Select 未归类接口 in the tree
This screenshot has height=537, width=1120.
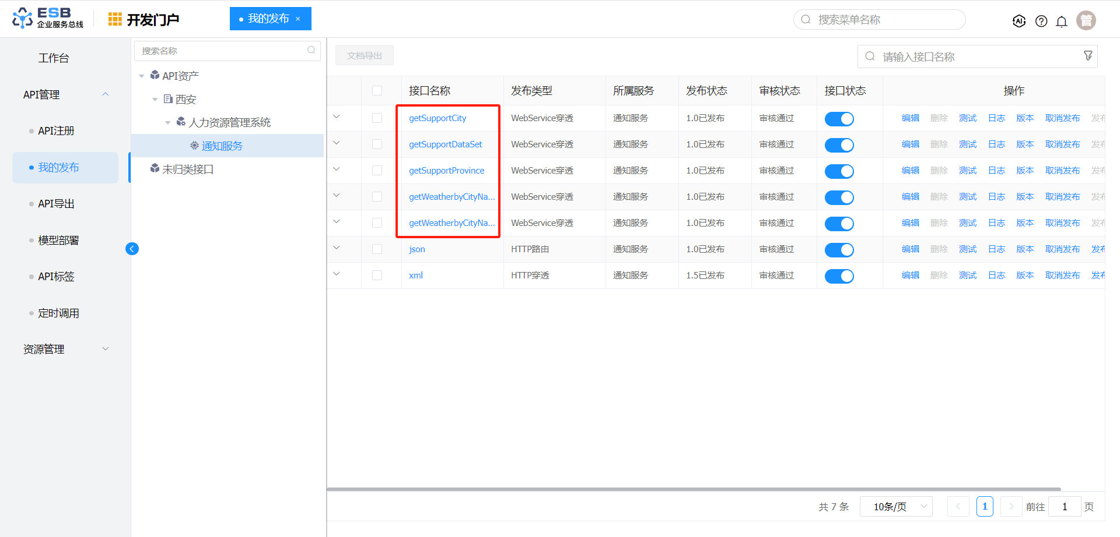click(x=187, y=169)
